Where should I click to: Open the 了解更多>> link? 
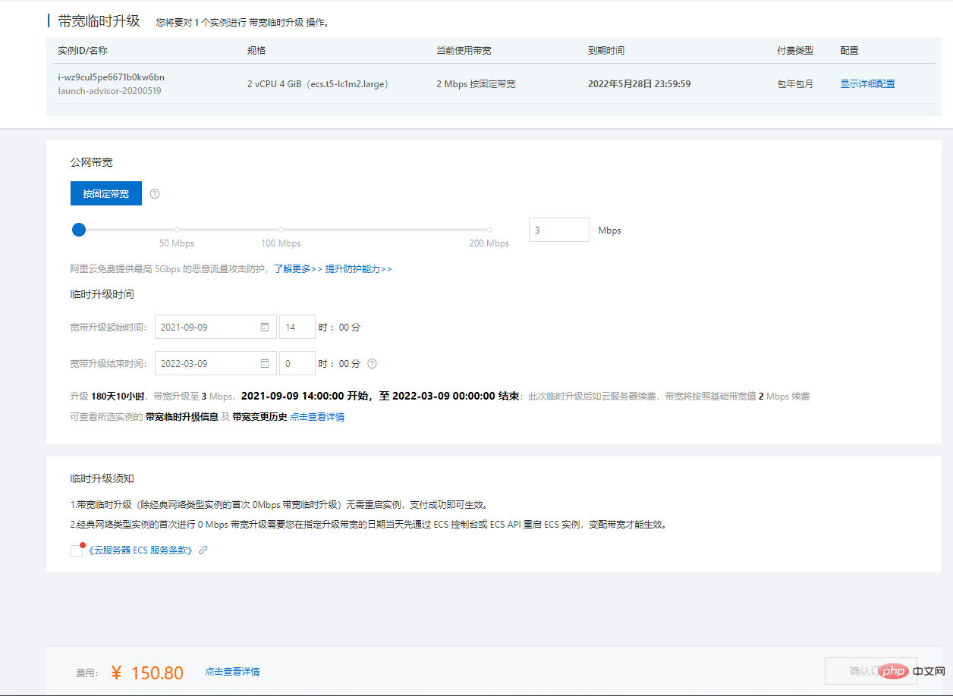point(298,269)
